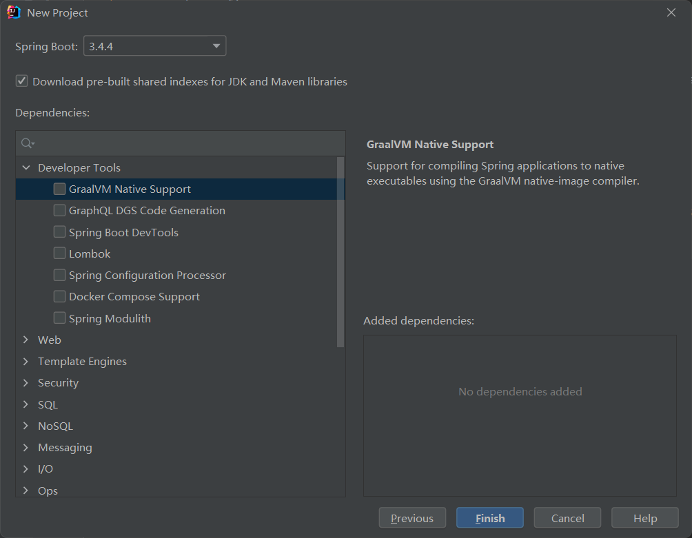The height and width of the screenshot is (538, 692).
Task: Expand the SQL category
Action: click(x=26, y=404)
